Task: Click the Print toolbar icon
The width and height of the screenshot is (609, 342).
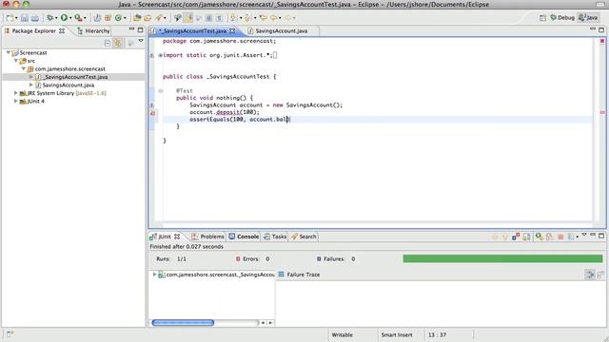Action: coord(35,18)
